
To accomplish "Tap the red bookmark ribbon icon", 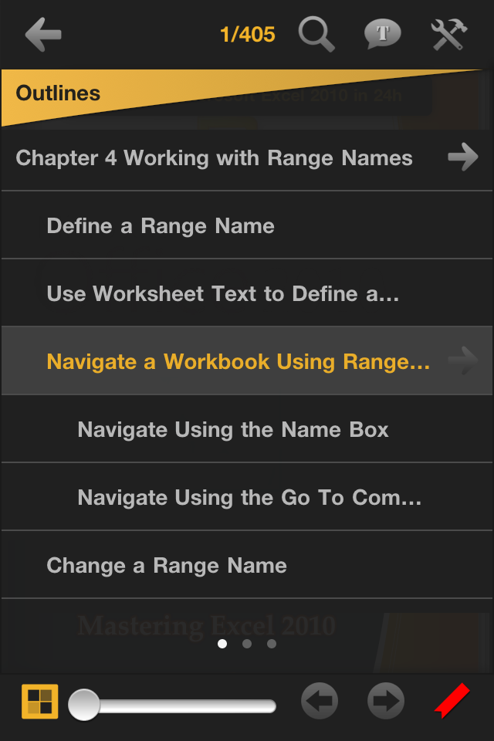I will pos(452,701).
